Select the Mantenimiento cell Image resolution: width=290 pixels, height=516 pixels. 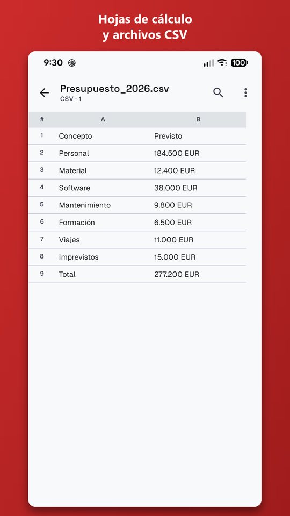[85, 205]
